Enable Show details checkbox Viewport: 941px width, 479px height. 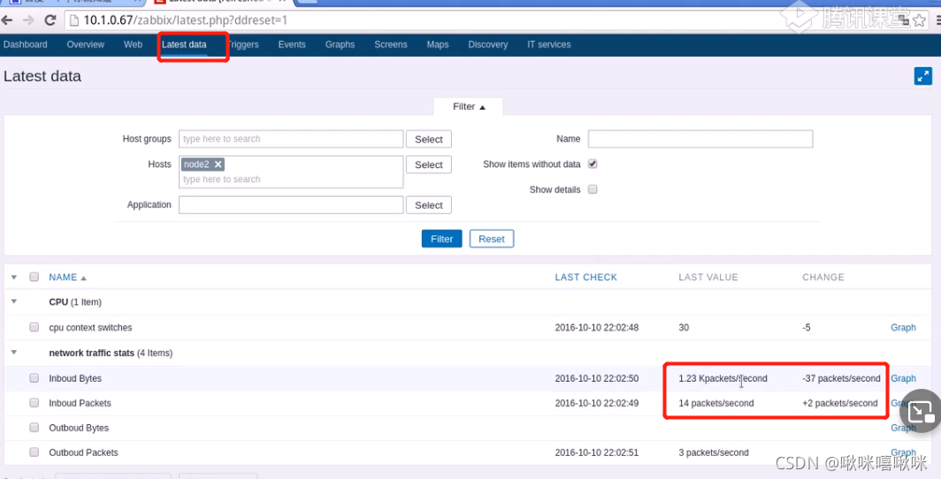(x=593, y=189)
